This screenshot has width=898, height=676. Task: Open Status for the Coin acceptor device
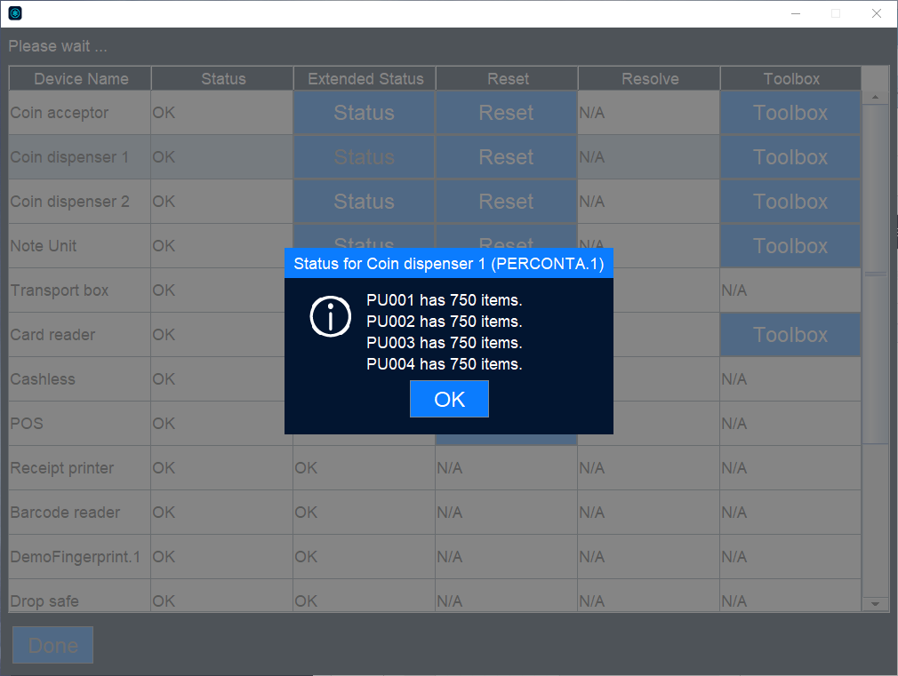(364, 112)
